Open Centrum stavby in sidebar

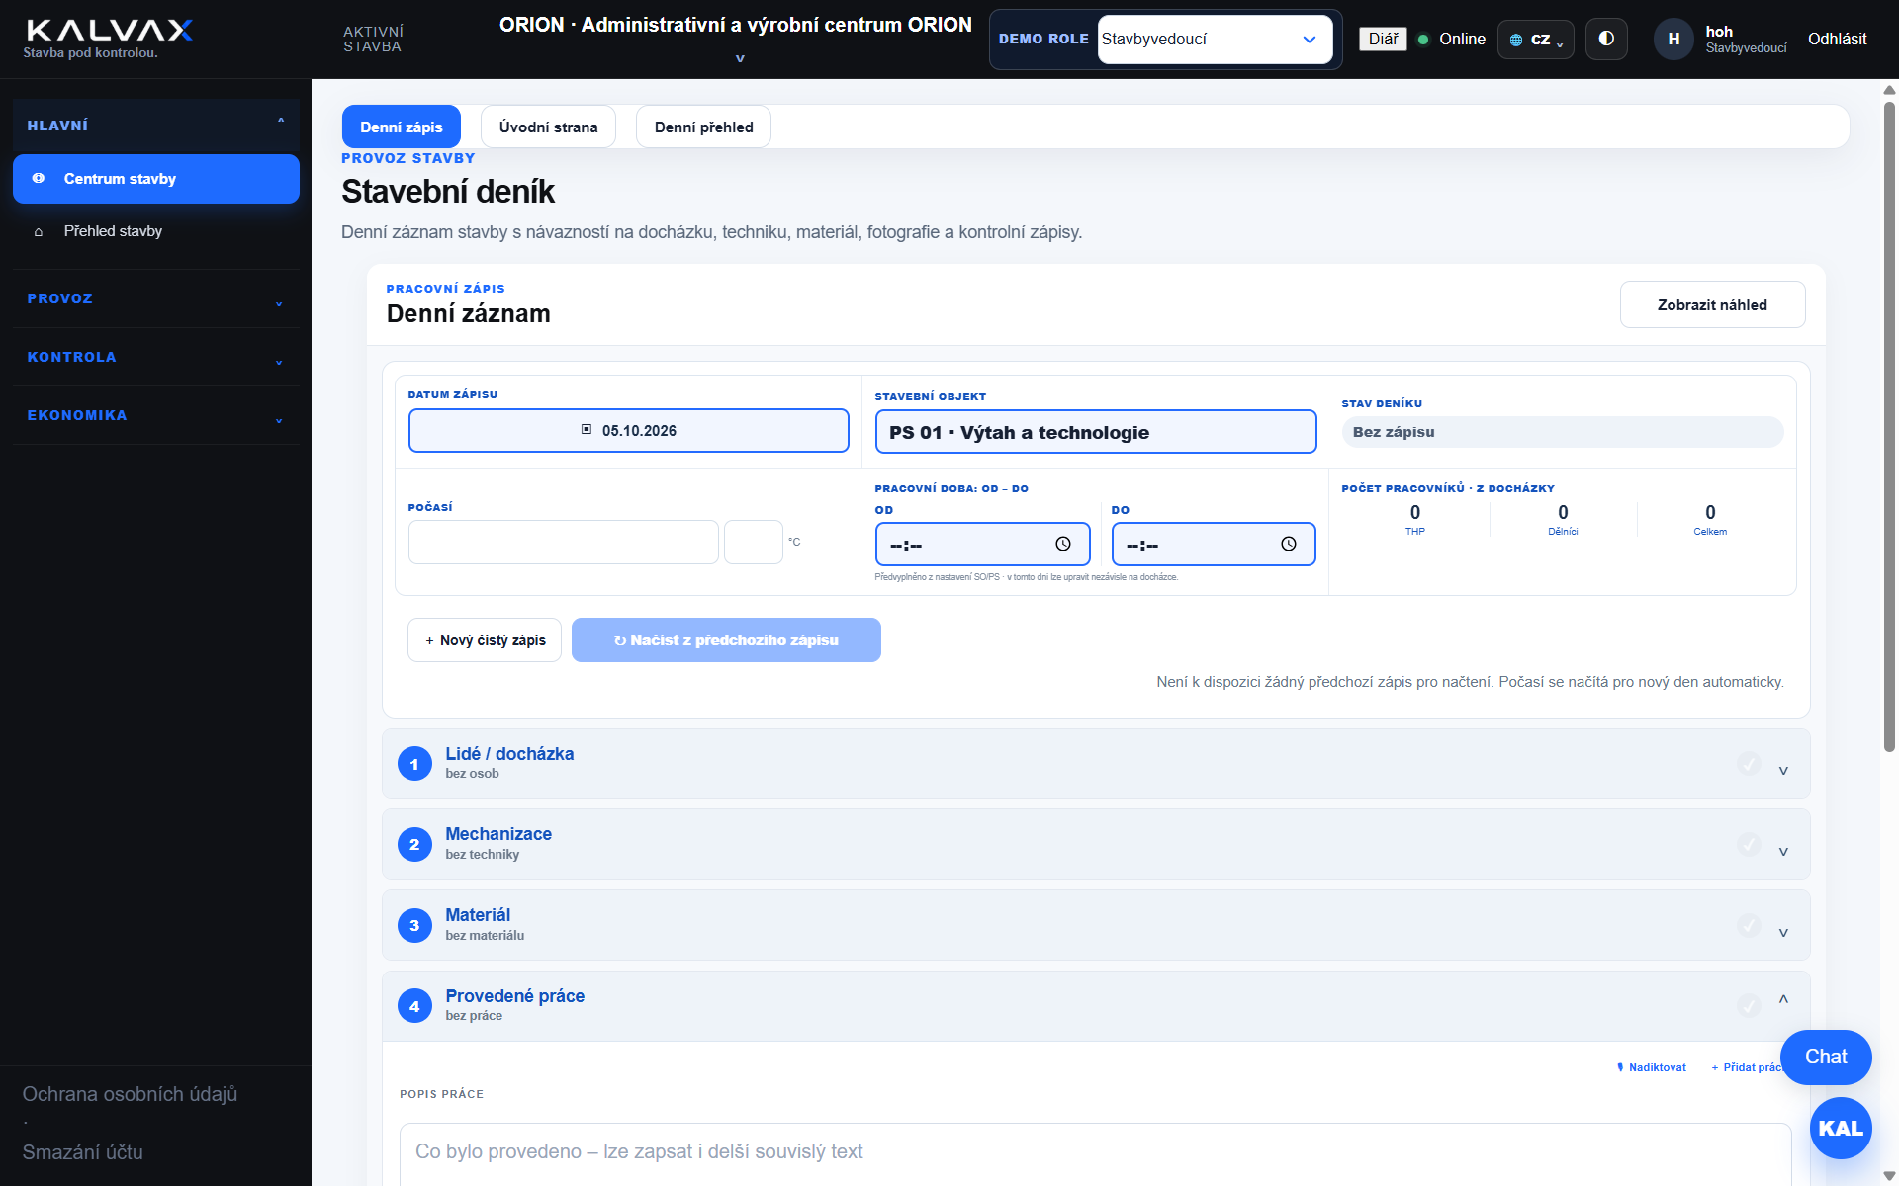(x=156, y=179)
